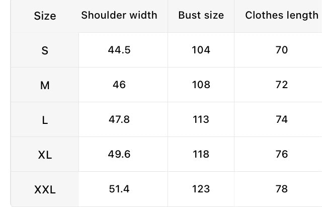This screenshot has height=207, width=322.
Task: Click the 70 clothes length cell
Action: [282, 50]
